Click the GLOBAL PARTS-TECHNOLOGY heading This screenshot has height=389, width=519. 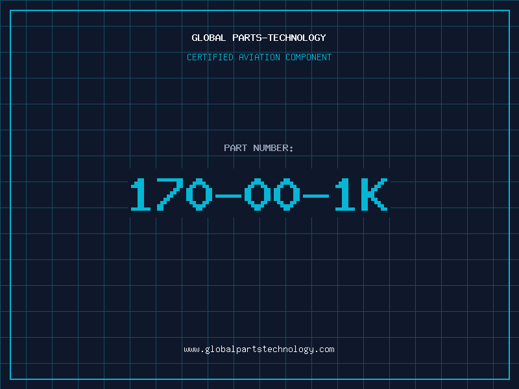pos(259,38)
